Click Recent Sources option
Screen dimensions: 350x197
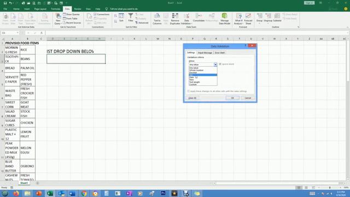click(x=72, y=23)
